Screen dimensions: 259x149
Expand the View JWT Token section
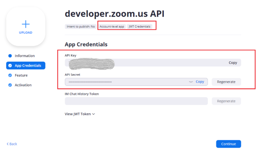[80, 114]
